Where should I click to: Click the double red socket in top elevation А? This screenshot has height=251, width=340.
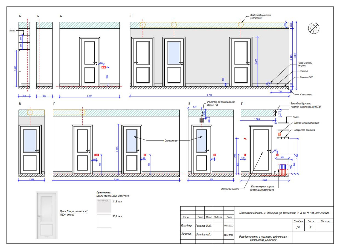pyautogui.click(x=103, y=67)
